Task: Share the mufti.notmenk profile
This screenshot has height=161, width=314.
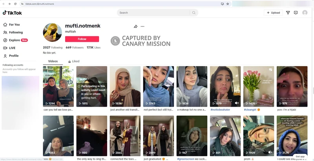Action: (135, 27)
